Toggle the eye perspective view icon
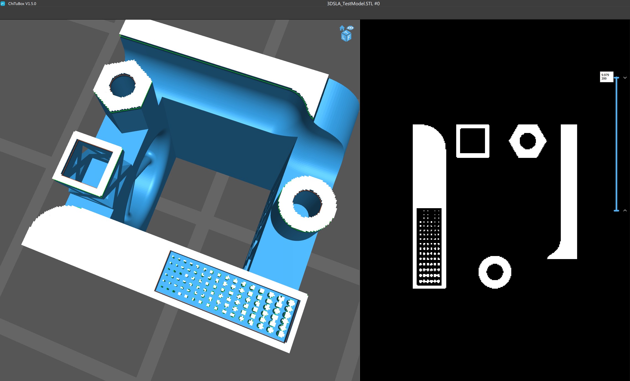630x381 pixels. click(x=350, y=28)
